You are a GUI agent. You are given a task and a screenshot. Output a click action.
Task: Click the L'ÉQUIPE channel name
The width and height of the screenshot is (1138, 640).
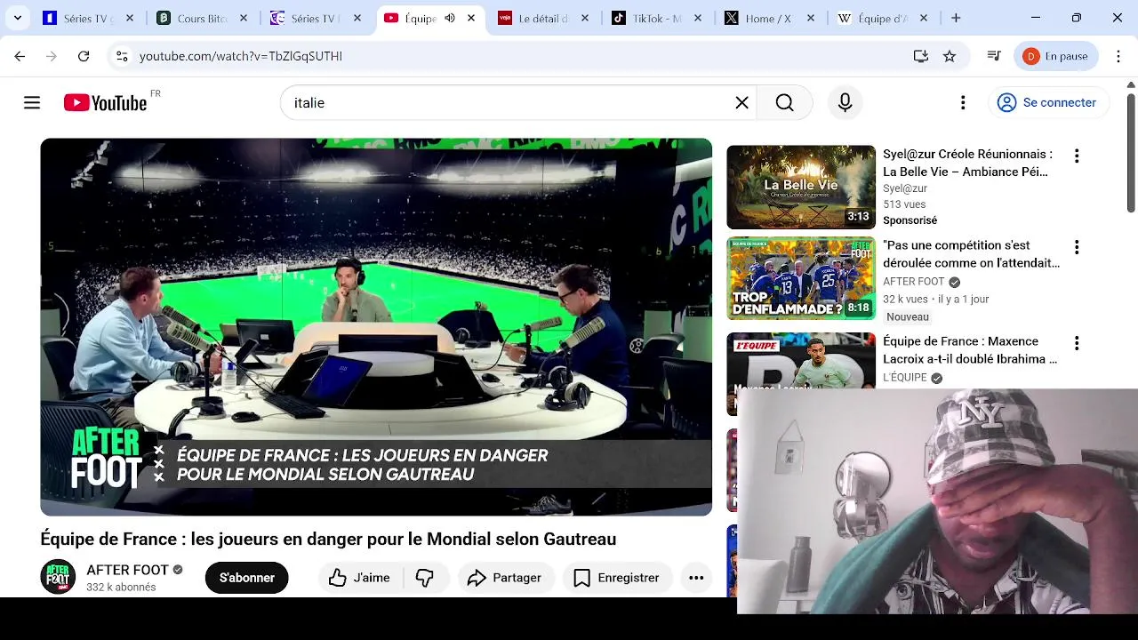(905, 378)
